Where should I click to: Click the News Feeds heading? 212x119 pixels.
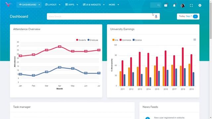coord(150,107)
